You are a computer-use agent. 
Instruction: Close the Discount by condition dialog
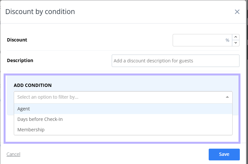point(237,12)
